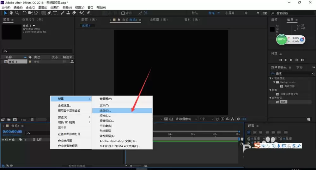Click the timeline zoom slider handle
Viewport: 316px width, 170px height.
(x=131, y=166)
